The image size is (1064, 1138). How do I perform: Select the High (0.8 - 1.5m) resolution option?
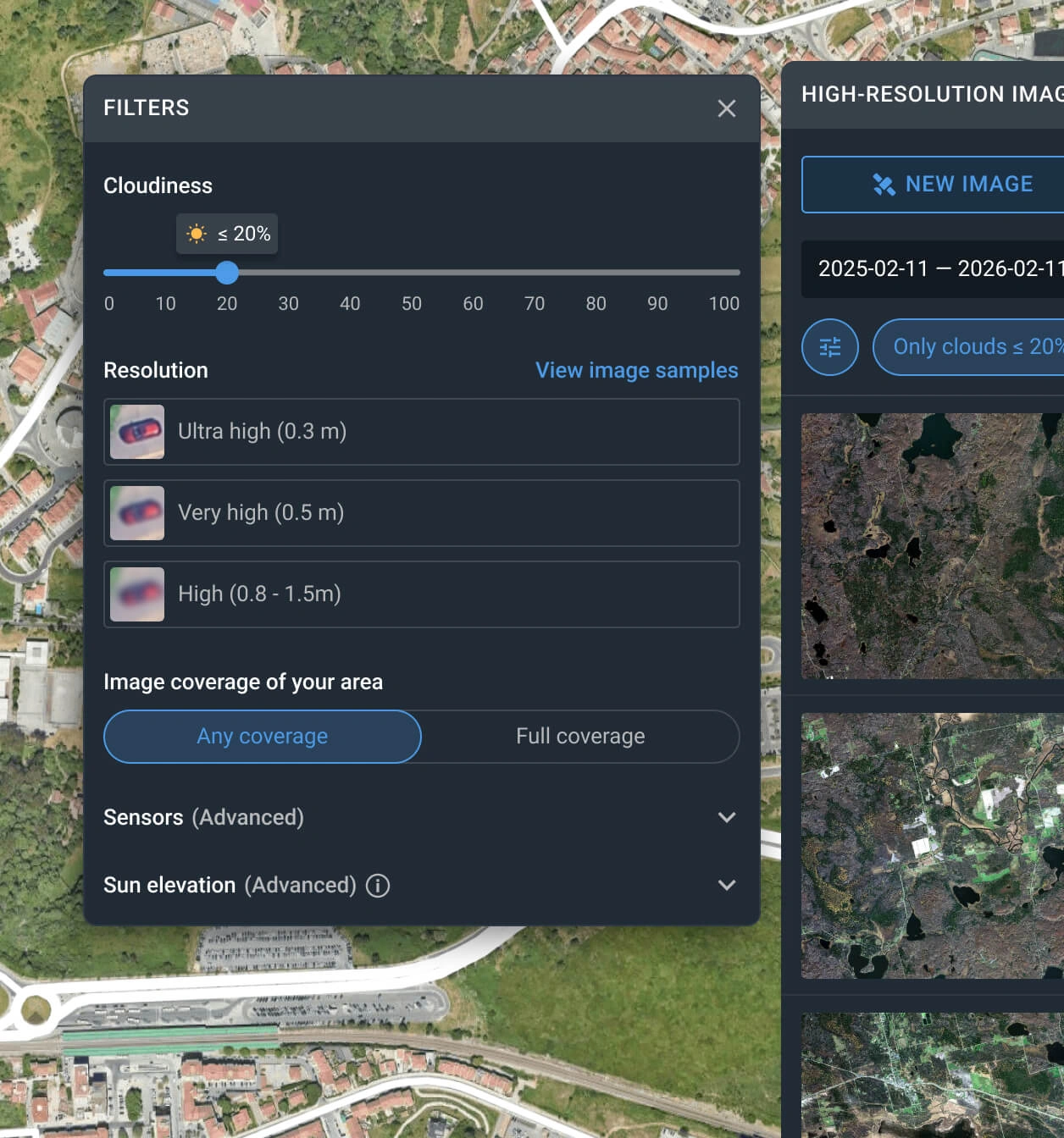(421, 594)
